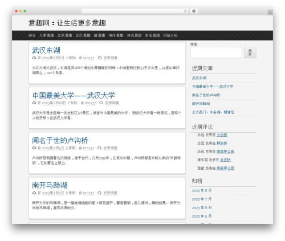Screen dimensions: 285x241
Task: Click the 2023年8月6日 date link
Action: point(53,58)
